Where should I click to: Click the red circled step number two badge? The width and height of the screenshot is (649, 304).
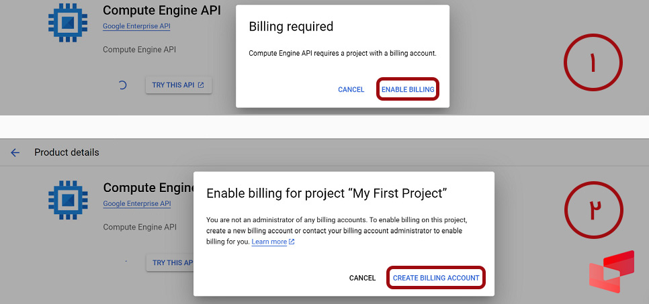593,210
